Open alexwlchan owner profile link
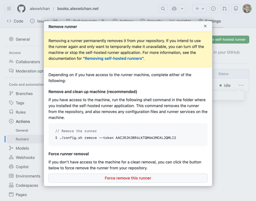 (40, 9)
